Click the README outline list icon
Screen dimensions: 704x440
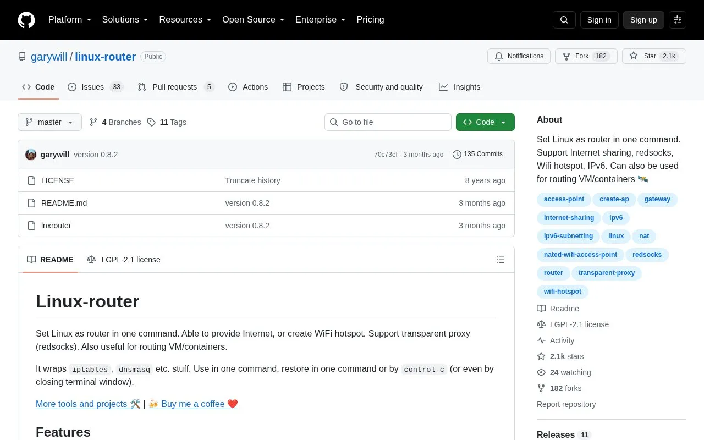(501, 260)
